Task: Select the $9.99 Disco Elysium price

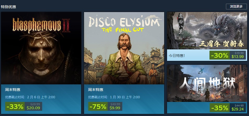Action: (x=115, y=108)
